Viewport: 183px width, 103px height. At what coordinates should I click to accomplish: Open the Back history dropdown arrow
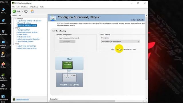pos(23,11)
